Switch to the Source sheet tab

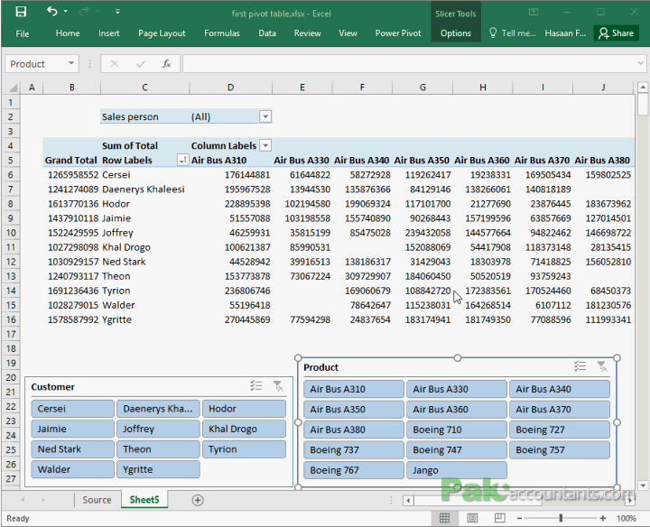(x=97, y=500)
